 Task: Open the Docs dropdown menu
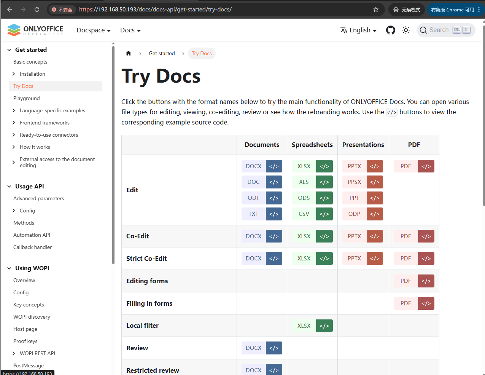pos(130,30)
